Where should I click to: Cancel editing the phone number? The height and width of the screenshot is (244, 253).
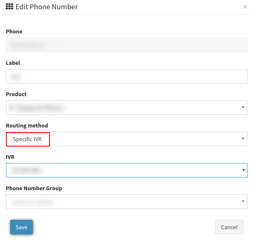tap(229, 227)
